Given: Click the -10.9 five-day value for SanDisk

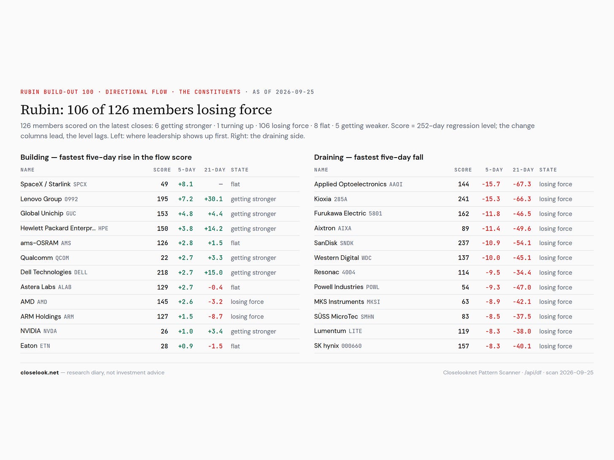Looking at the screenshot, I should tap(491, 243).
